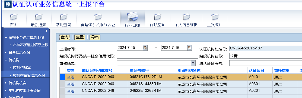302x98 pixels.
Task: Expand the 本机构转出证书查询 tree group
Action: click(x=6, y=90)
